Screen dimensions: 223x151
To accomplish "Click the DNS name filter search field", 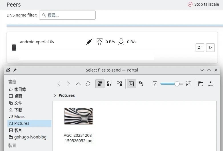I will [67, 15].
